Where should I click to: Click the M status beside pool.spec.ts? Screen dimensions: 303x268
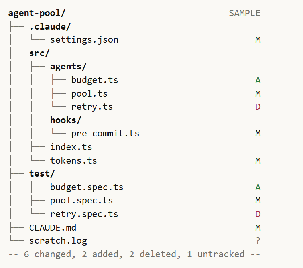[258, 201]
